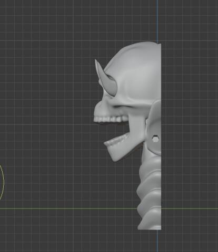This screenshot has height=252, width=218.
Task: Click the upper row of teeth
Action: coord(111,119)
